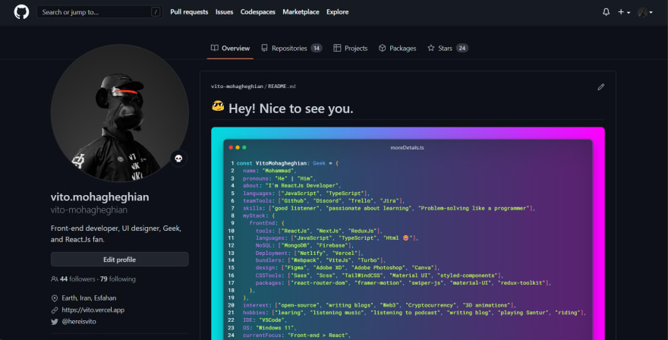Click the link chain icon
The width and height of the screenshot is (668, 340).
[x=55, y=310]
